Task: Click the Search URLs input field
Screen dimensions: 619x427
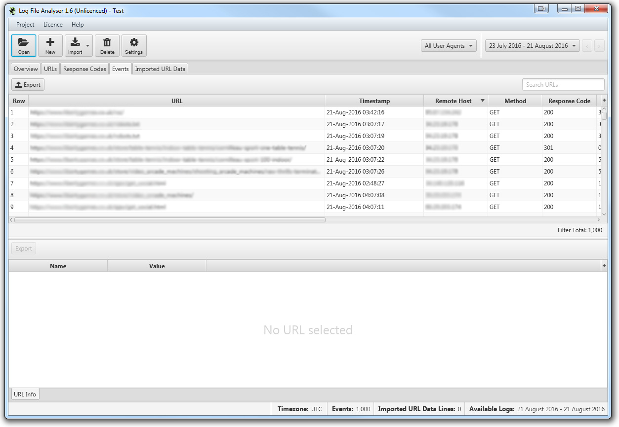Action: click(x=563, y=85)
